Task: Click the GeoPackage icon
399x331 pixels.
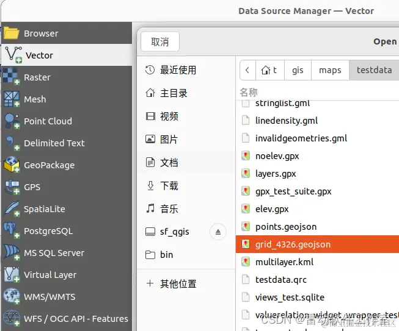Action: pos(12,165)
